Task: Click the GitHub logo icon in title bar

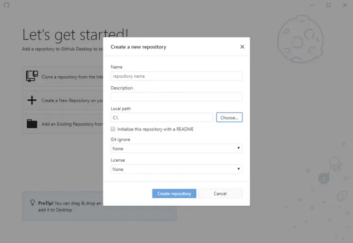Action: tap(6, 5)
